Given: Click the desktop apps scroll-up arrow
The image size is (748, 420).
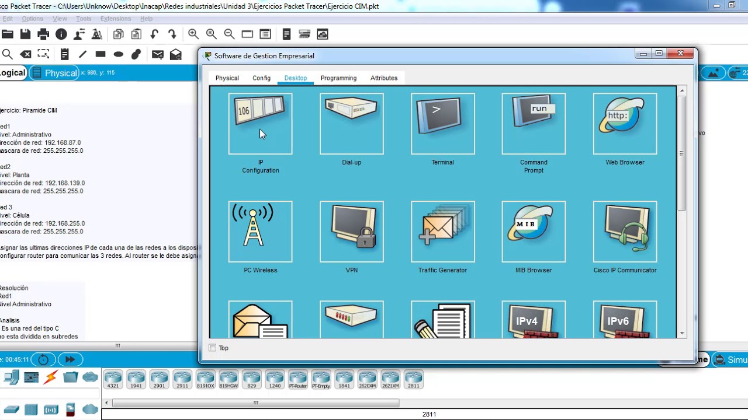Looking at the screenshot, I should tap(682, 90).
